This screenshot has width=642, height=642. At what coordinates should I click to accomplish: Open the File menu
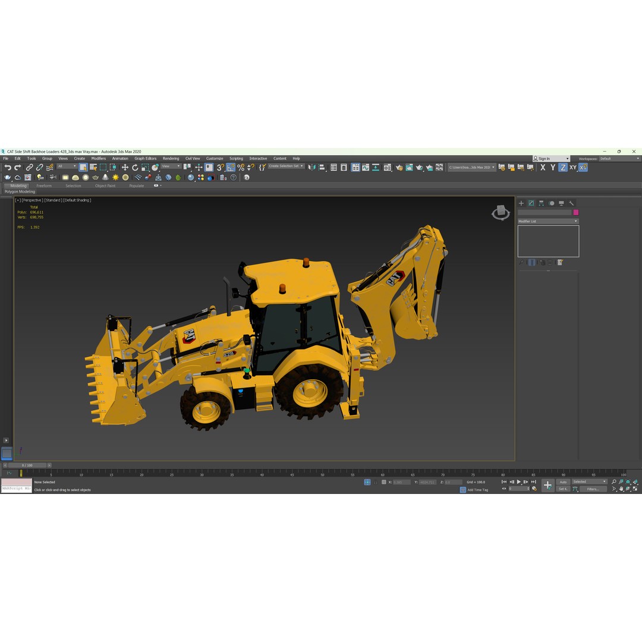pos(6,159)
